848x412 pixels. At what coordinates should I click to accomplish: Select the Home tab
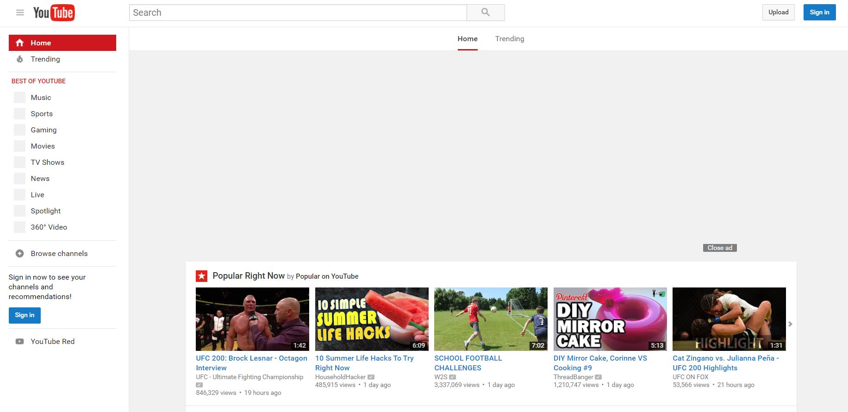(468, 39)
